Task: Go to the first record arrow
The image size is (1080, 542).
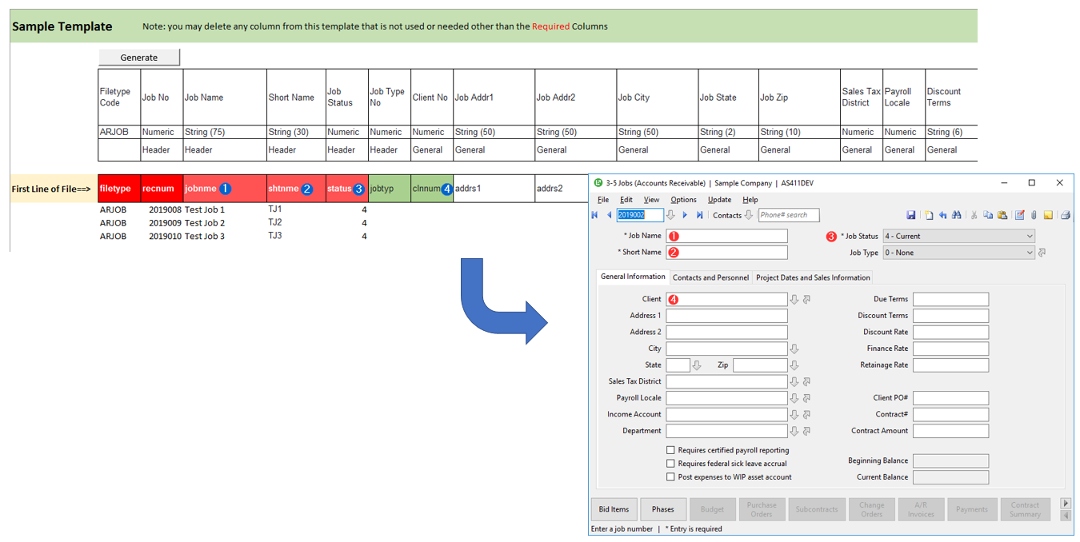Action: pyautogui.click(x=594, y=215)
